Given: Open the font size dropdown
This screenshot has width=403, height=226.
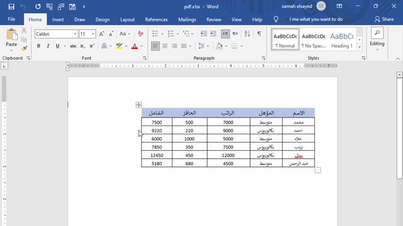Looking at the screenshot, I should pos(93,34).
